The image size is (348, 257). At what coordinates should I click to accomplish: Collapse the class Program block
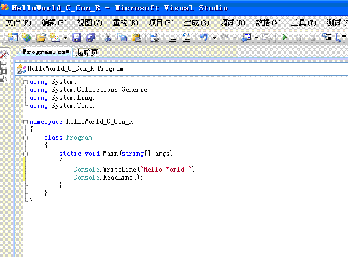click(x=26, y=138)
